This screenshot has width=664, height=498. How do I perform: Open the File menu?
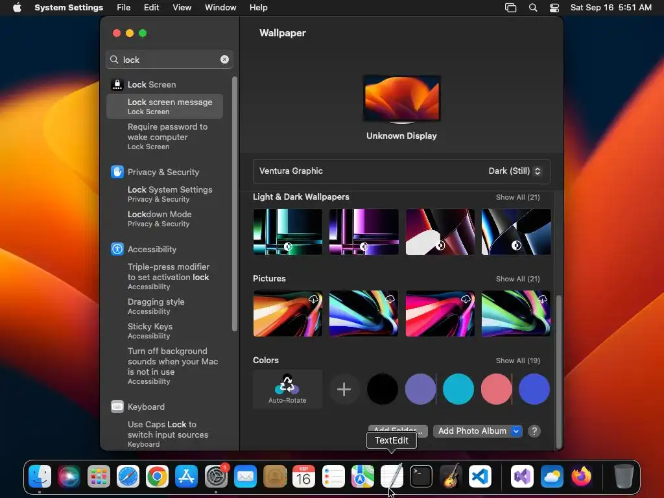click(x=123, y=8)
